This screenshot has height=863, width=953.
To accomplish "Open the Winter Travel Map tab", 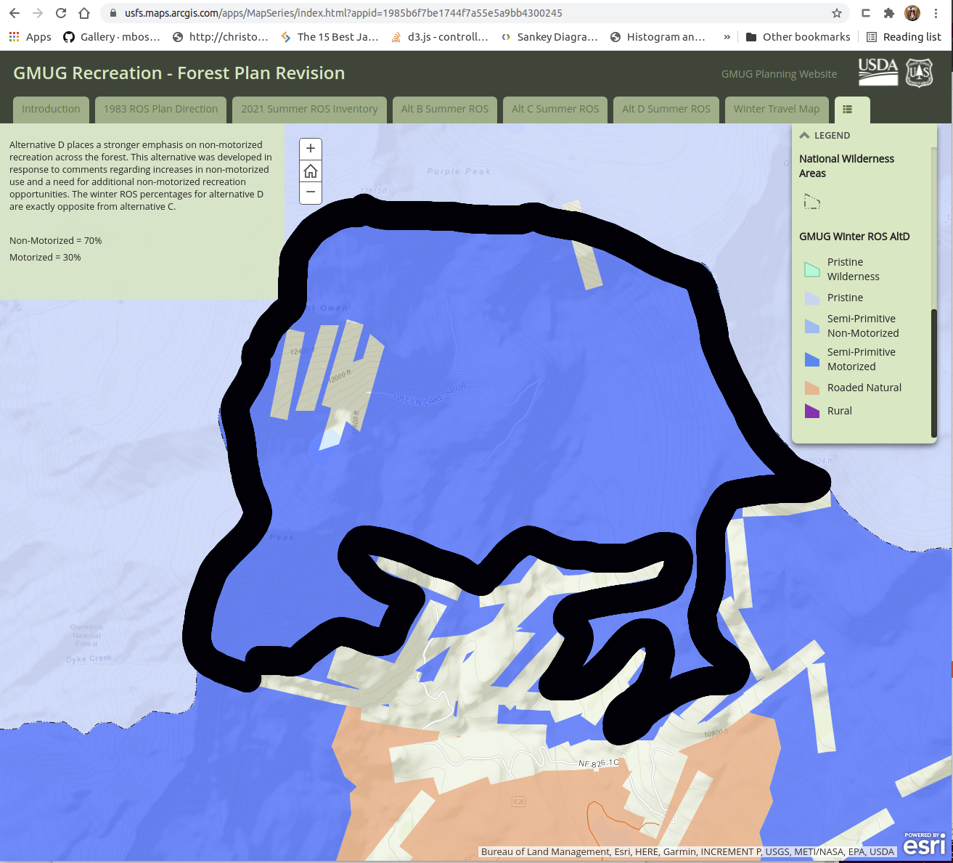I will click(776, 110).
